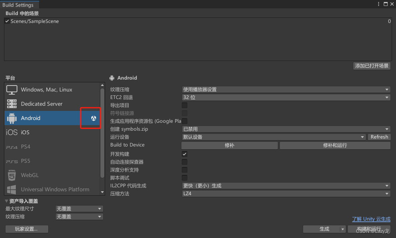
Task: Enable 深度分析支持 checkbox
Action: (x=185, y=170)
